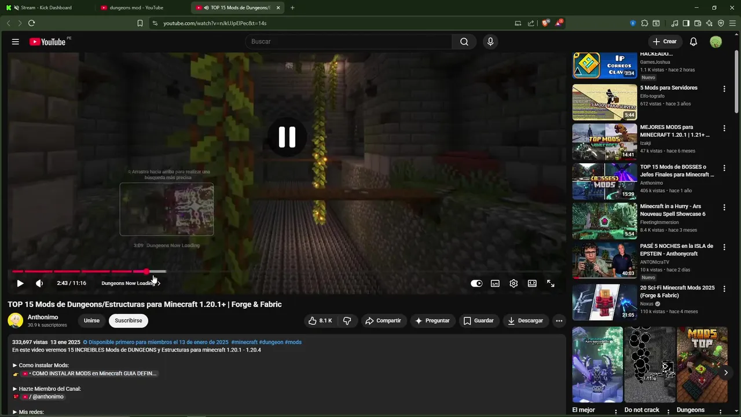
Task: Click the large pause overlay icon
Action: click(287, 137)
